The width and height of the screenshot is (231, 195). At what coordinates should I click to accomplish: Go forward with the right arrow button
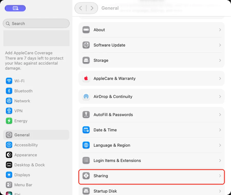click(x=92, y=8)
